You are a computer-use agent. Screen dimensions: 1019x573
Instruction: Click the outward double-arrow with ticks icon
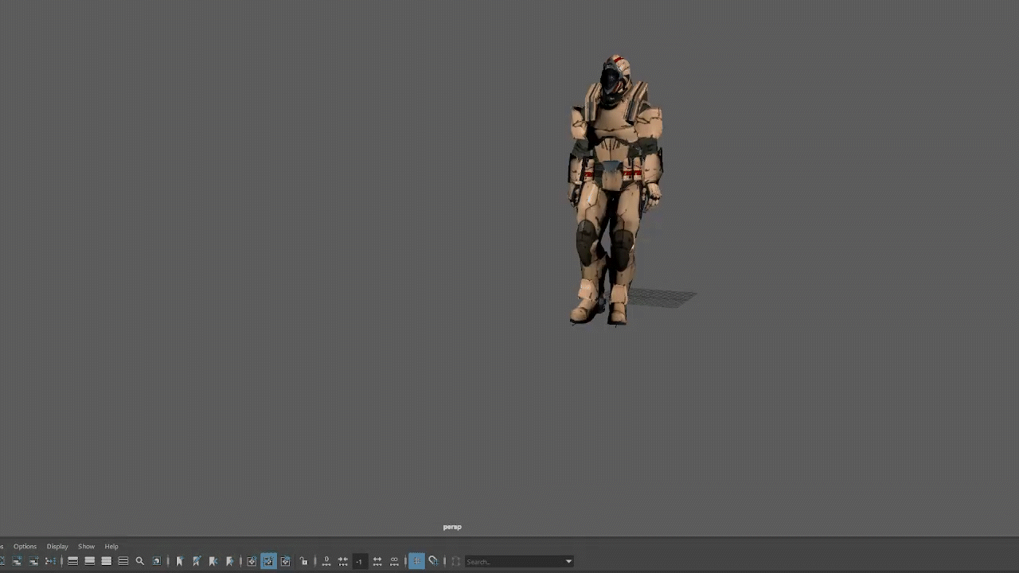pos(377,561)
